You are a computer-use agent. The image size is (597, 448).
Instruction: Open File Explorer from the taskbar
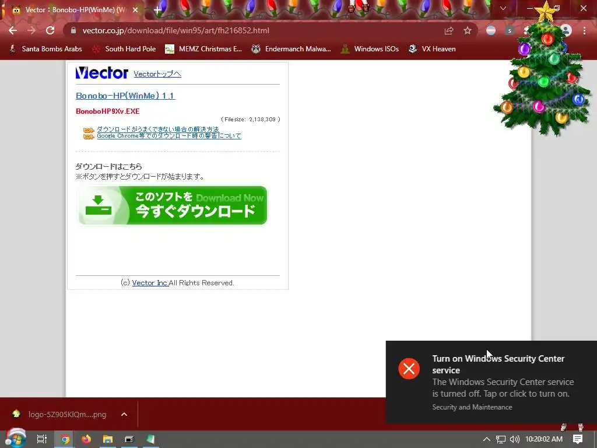click(108, 439)
